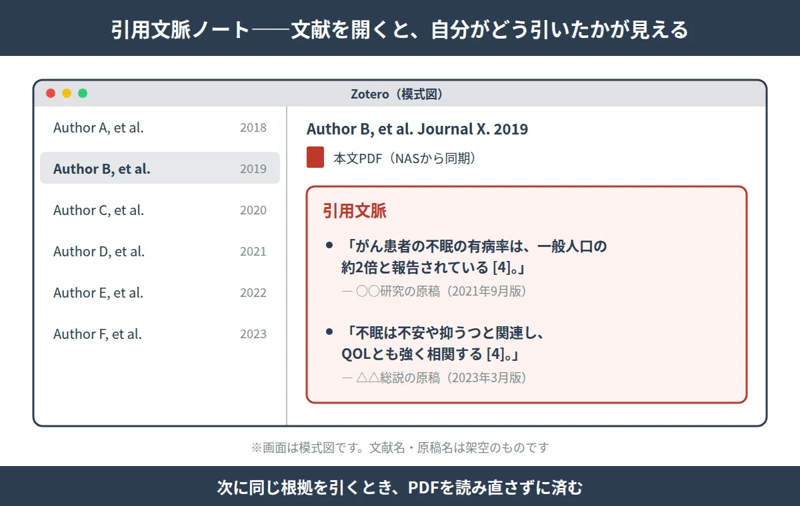This screenshot has height=506, width=800.
Task: Click the year 2022 in the list
Action: click(x=253, y=293)
